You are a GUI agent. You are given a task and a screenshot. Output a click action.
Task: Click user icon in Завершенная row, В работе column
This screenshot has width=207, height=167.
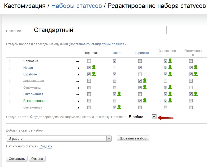[x=145, y=81]
